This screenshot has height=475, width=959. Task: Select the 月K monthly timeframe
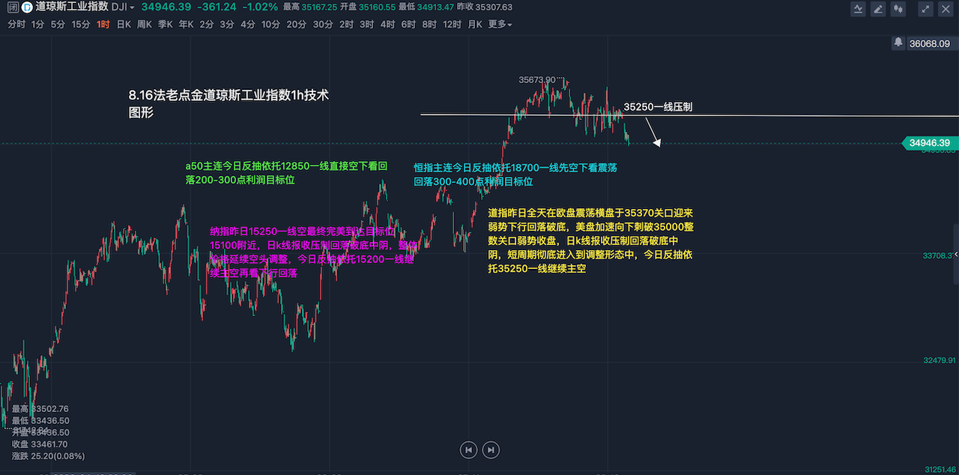(x=475, y=24)
